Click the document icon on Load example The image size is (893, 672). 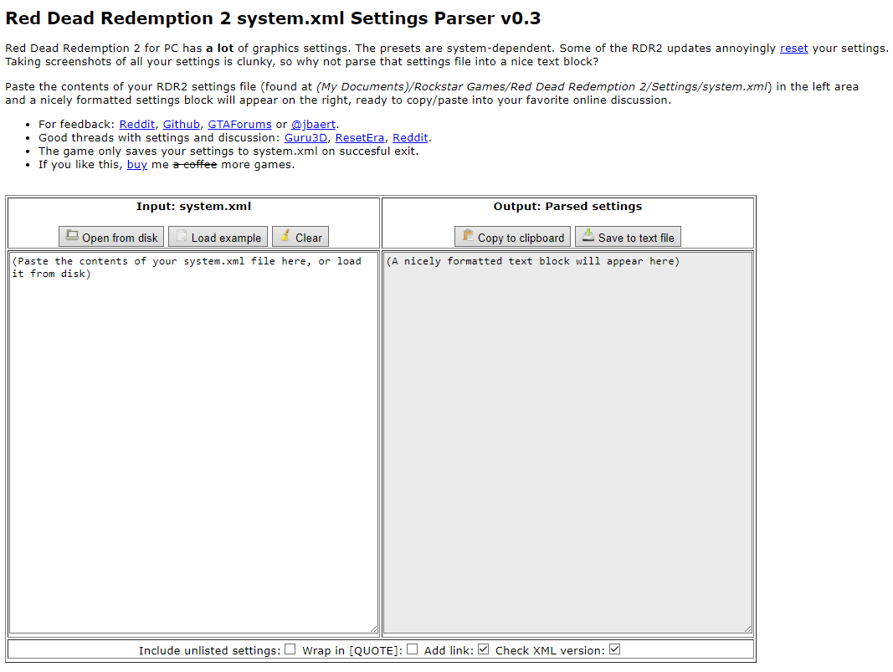(181, 235)
